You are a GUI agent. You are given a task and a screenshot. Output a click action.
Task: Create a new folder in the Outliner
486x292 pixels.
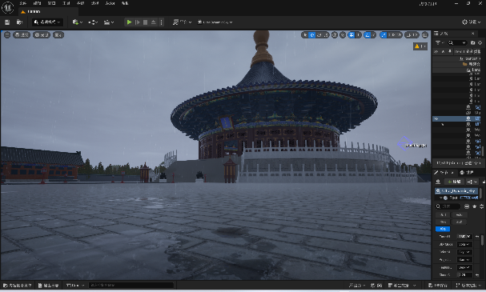[472, 42]
